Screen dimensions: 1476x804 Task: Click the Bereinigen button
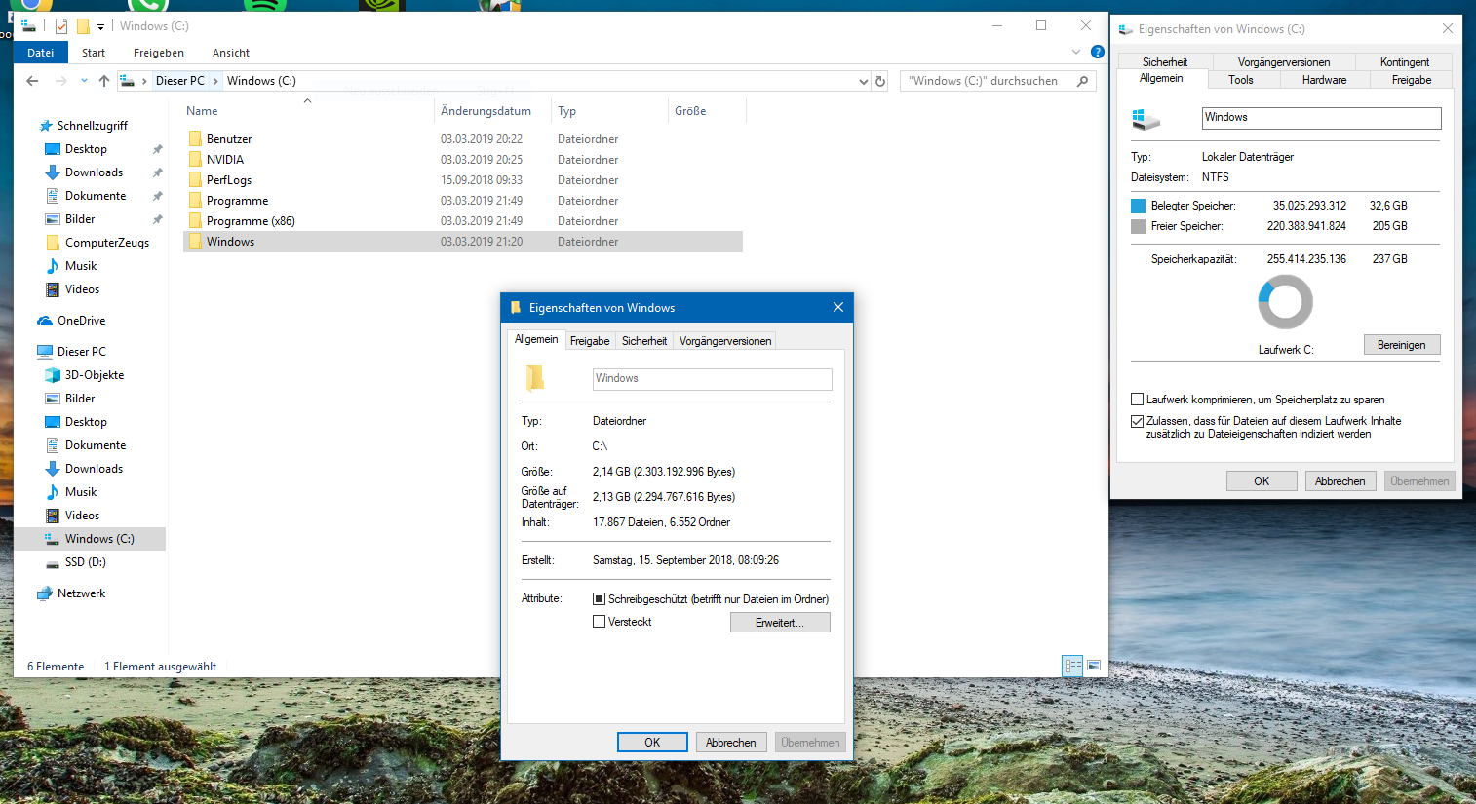coord(1402,345)
